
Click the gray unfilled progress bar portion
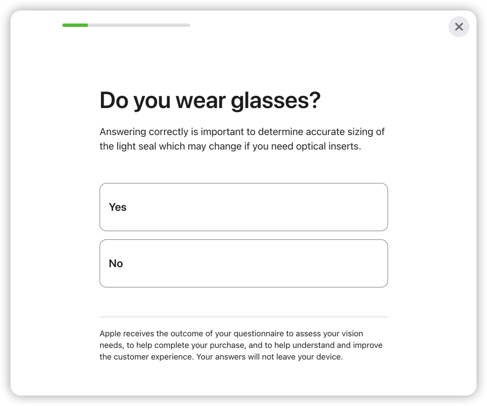(x=139, y=25)
